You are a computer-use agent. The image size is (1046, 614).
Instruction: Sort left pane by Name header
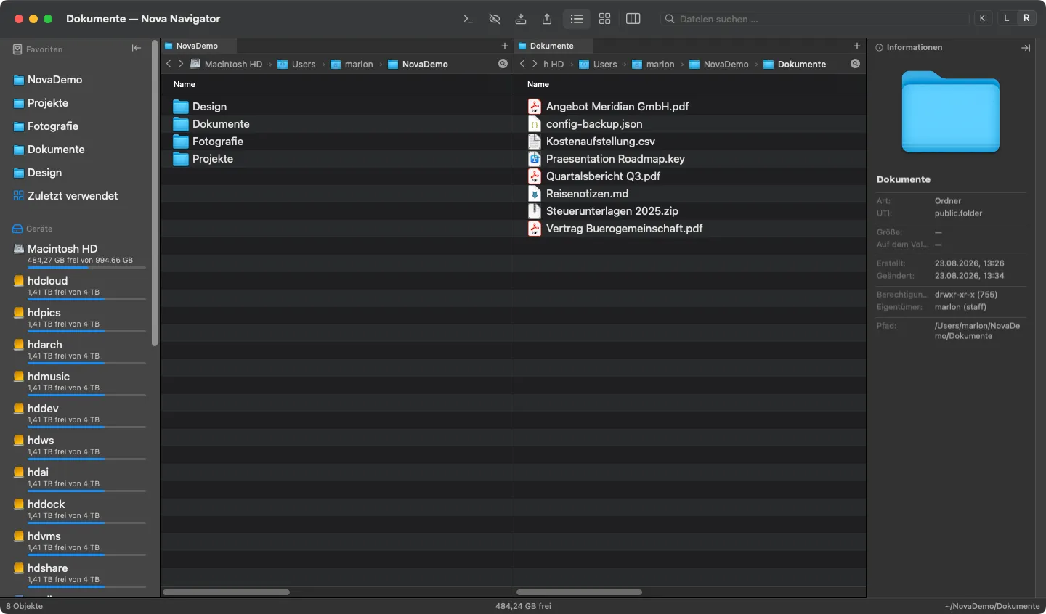click(x=185, y=84)
